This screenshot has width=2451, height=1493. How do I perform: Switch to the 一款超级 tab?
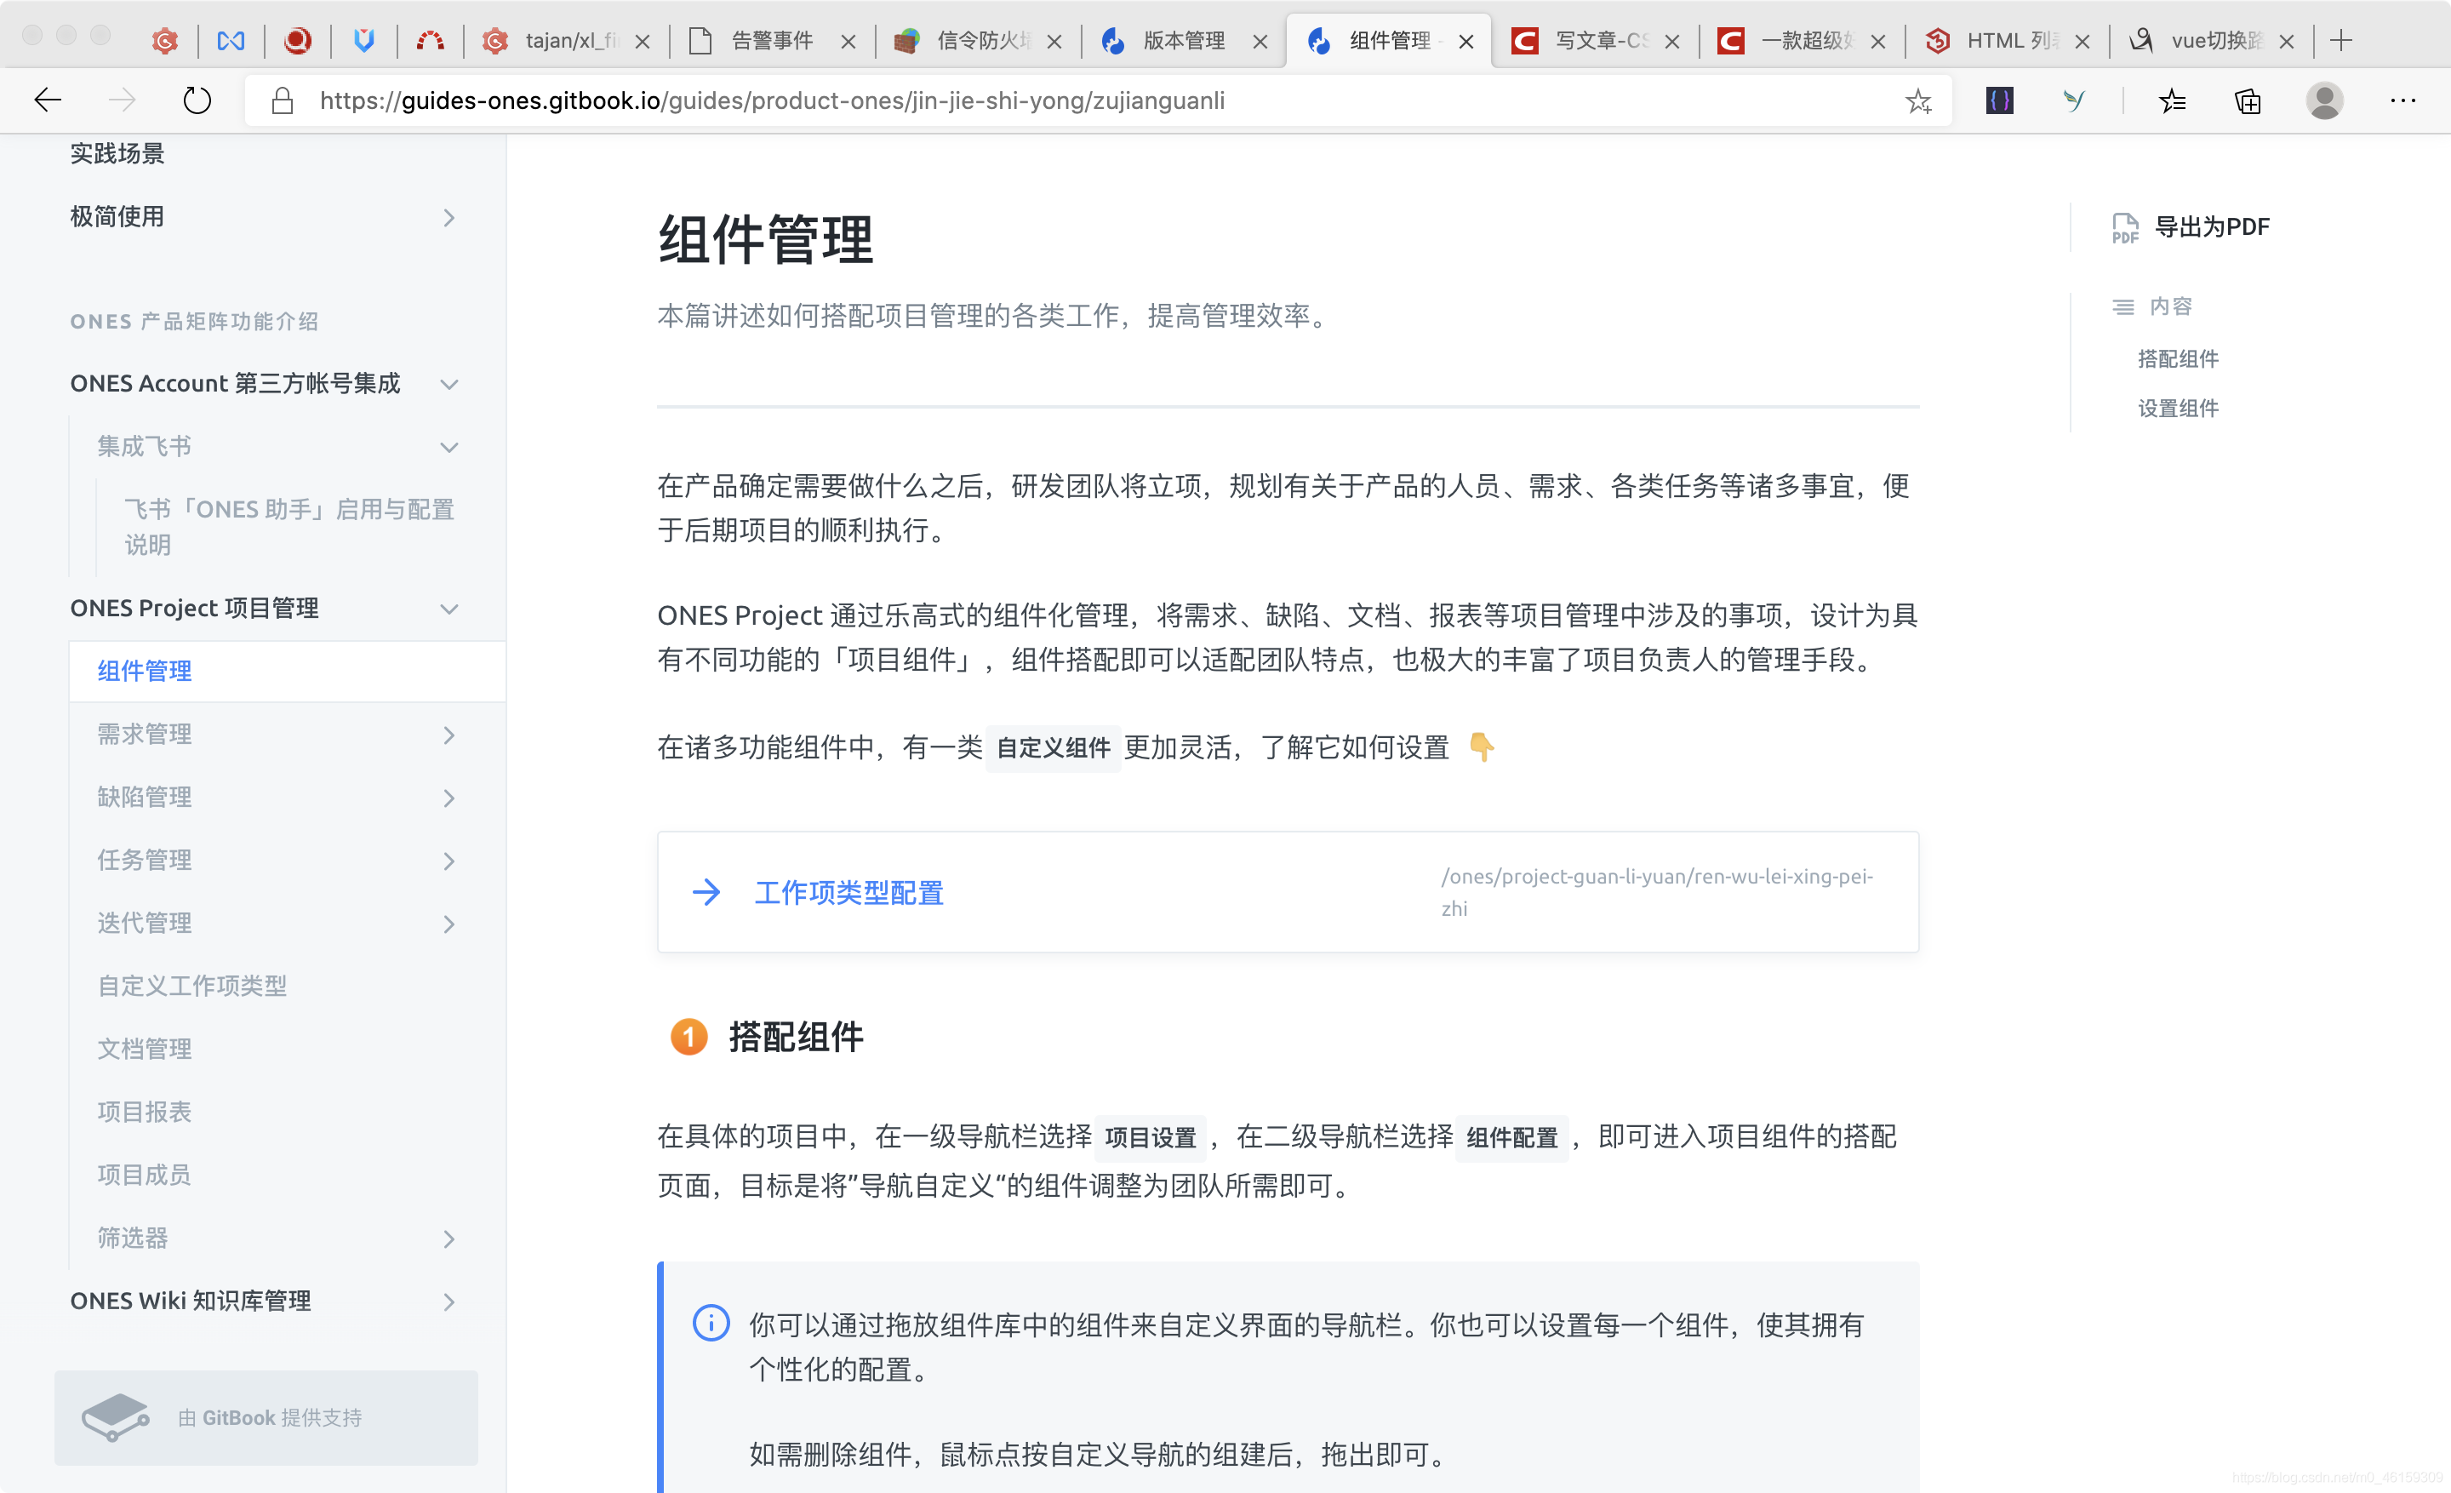(1801, 41)
